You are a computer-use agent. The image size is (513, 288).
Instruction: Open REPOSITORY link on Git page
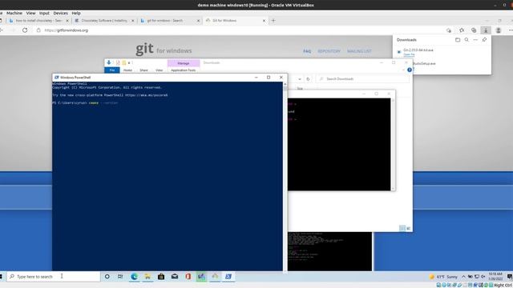pos(329,51)
